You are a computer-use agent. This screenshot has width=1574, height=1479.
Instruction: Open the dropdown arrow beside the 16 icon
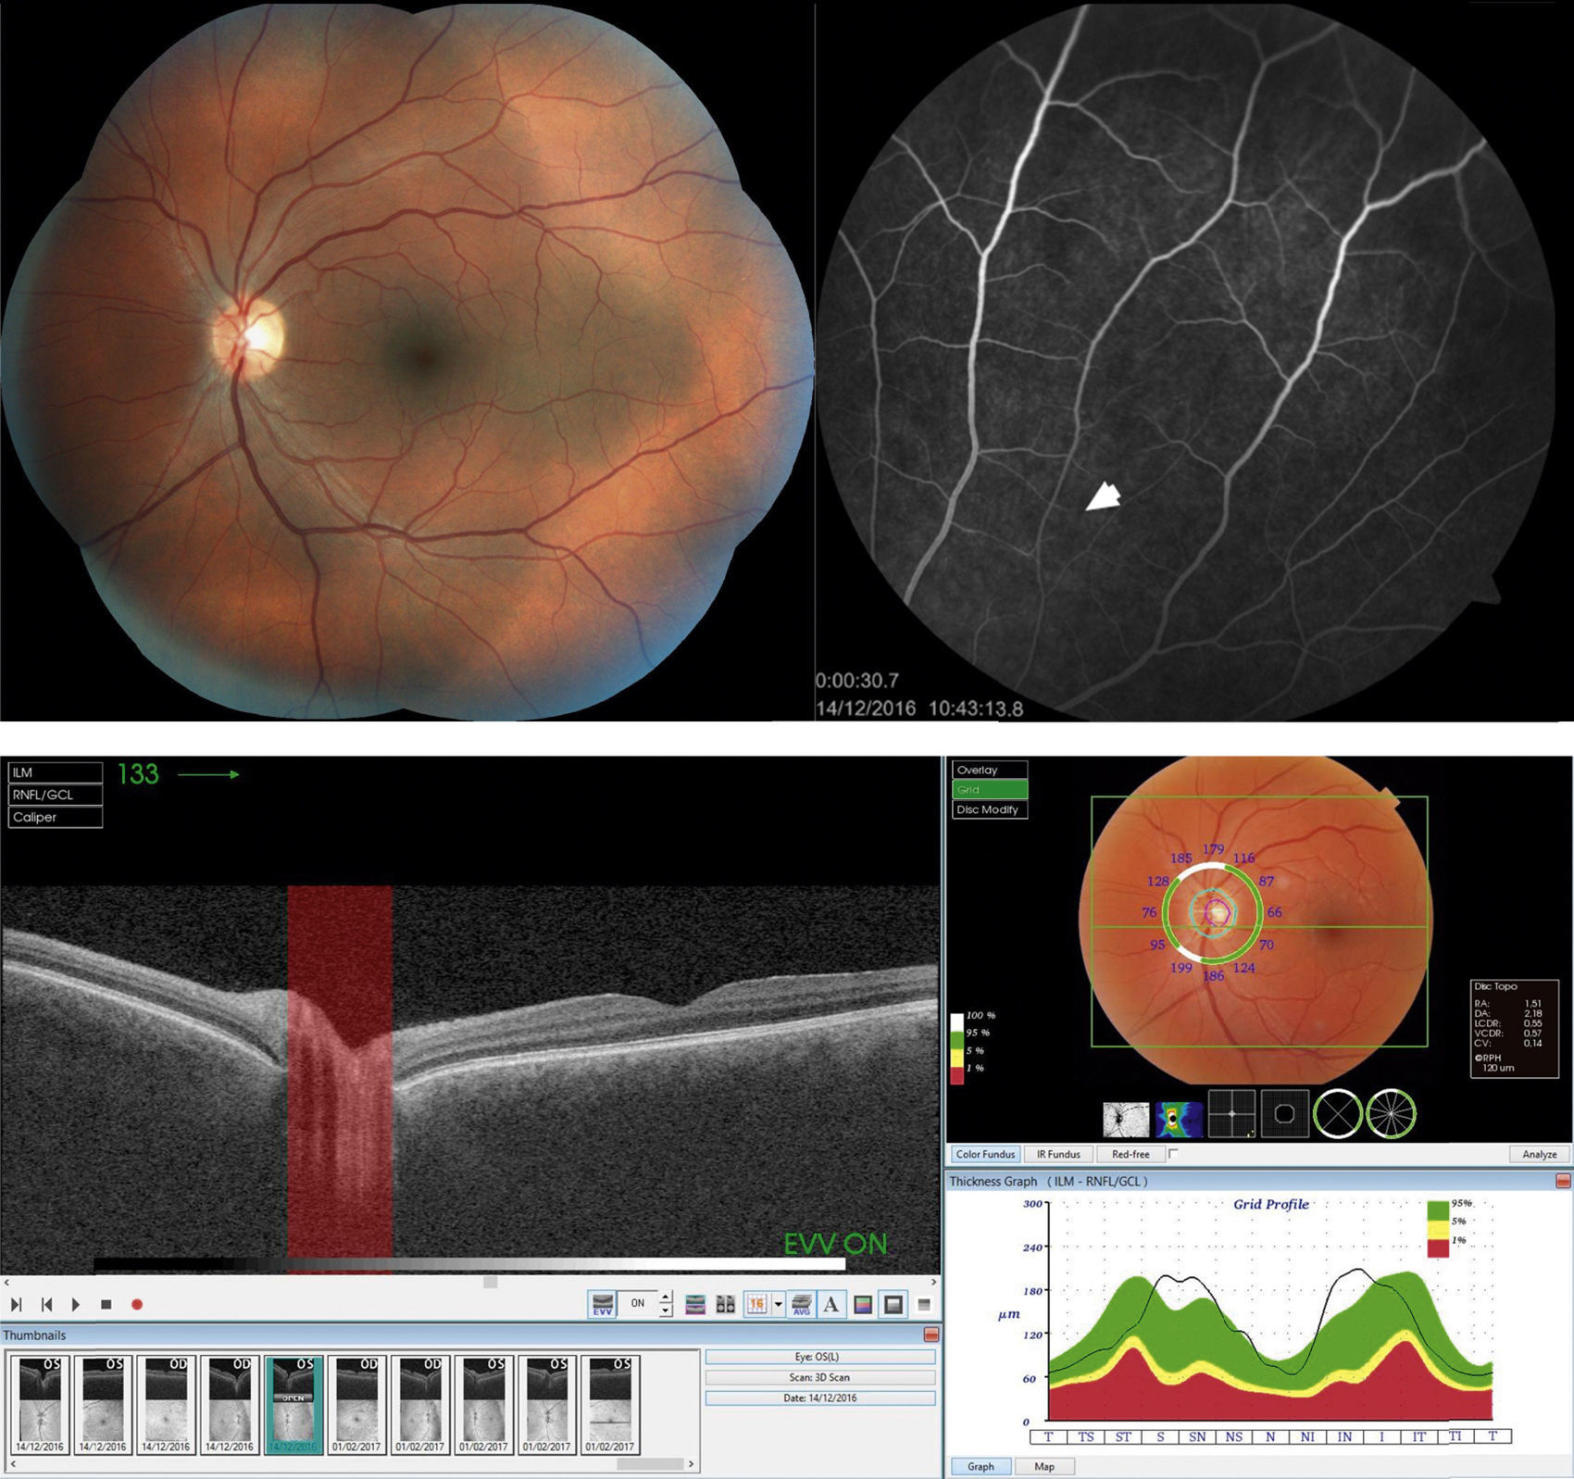click(778, 1304)
